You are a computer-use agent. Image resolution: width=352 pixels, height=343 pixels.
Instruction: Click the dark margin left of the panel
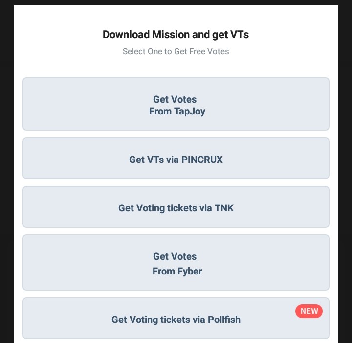pos(6,171)
